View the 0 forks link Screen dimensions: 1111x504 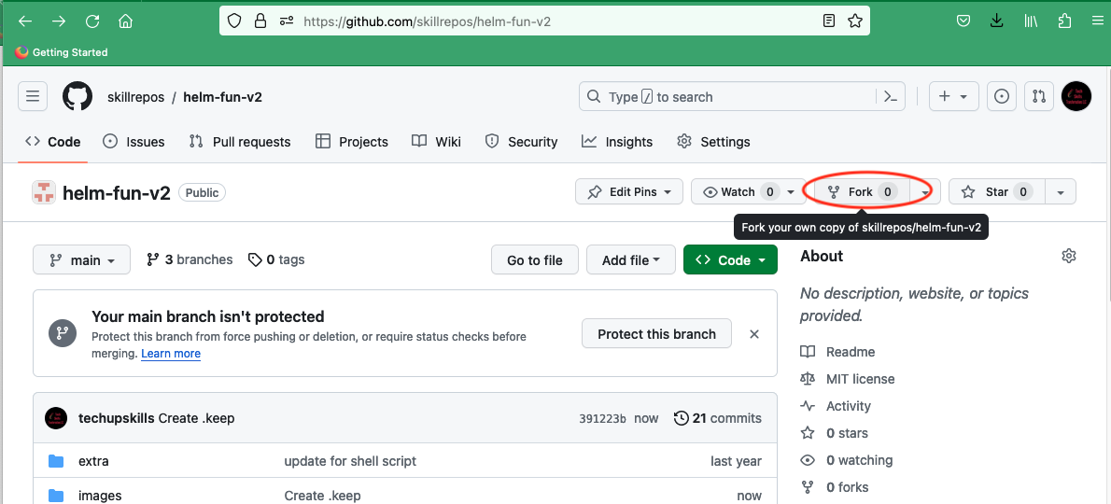835,487
